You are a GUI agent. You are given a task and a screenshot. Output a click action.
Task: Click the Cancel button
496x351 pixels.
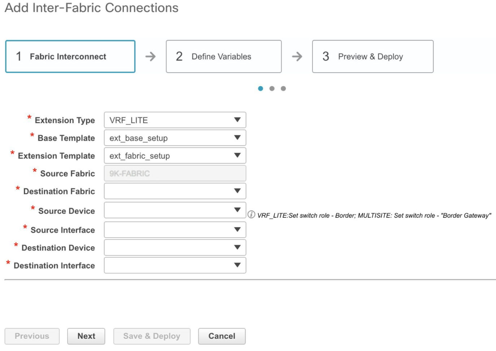coord(221,336)
